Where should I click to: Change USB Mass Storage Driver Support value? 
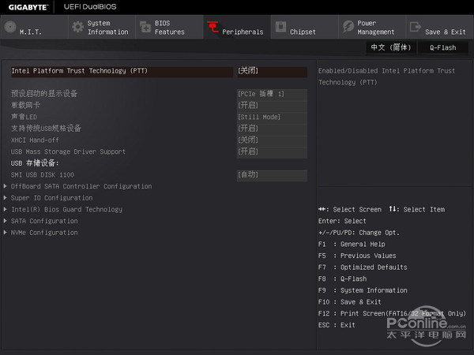(272, 151)
